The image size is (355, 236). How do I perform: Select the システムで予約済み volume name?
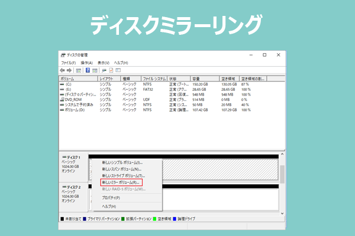[79, 105]
